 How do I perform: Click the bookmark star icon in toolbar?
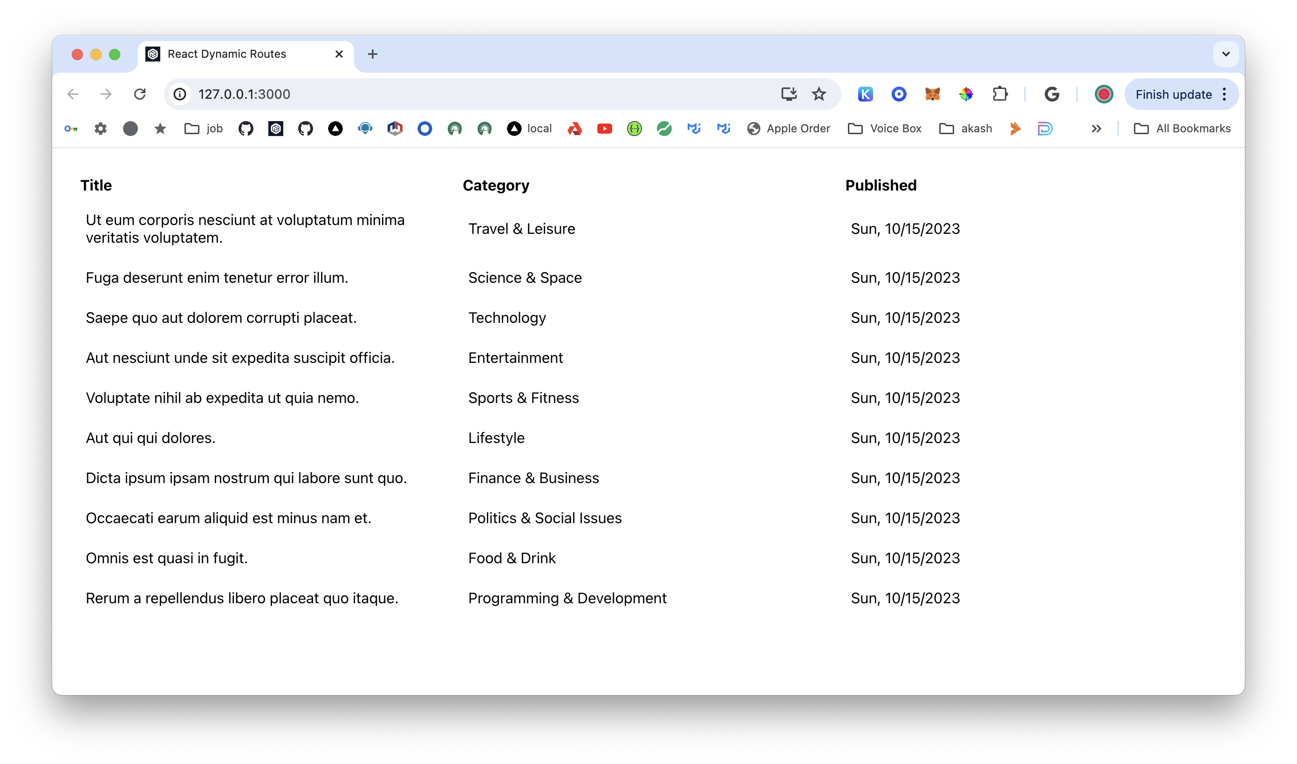(819, 94)
